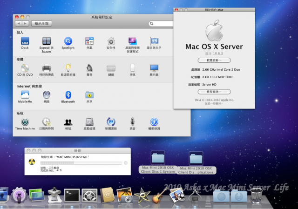Viewport: 298px width, 209px height.
Task: Open the Time Machine preference pane
Action: [25, 124]
